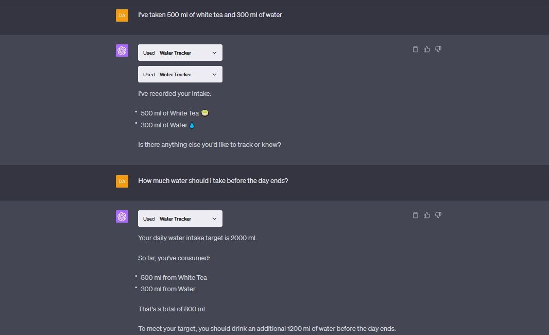The image size is (549, 335).
Task: Copy the first assistant response
Action: click(x=416, y=49)
